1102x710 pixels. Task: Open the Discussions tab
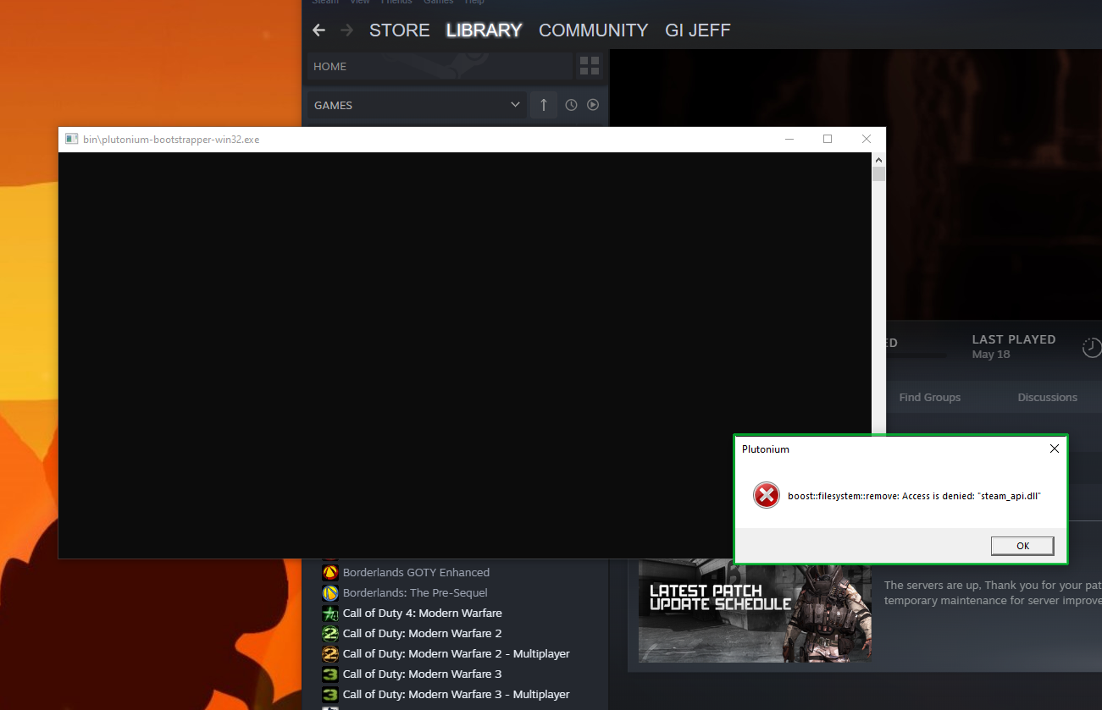pyautogui.click(x=1047, y=397)
